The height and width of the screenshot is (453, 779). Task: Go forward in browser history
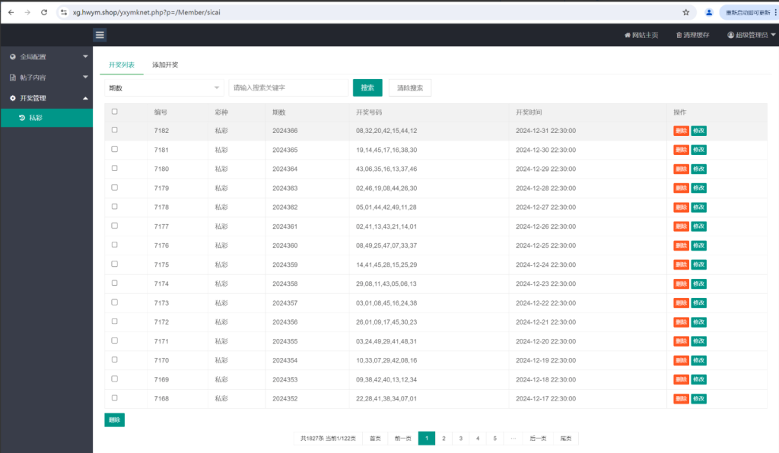(x=27, y=12)
